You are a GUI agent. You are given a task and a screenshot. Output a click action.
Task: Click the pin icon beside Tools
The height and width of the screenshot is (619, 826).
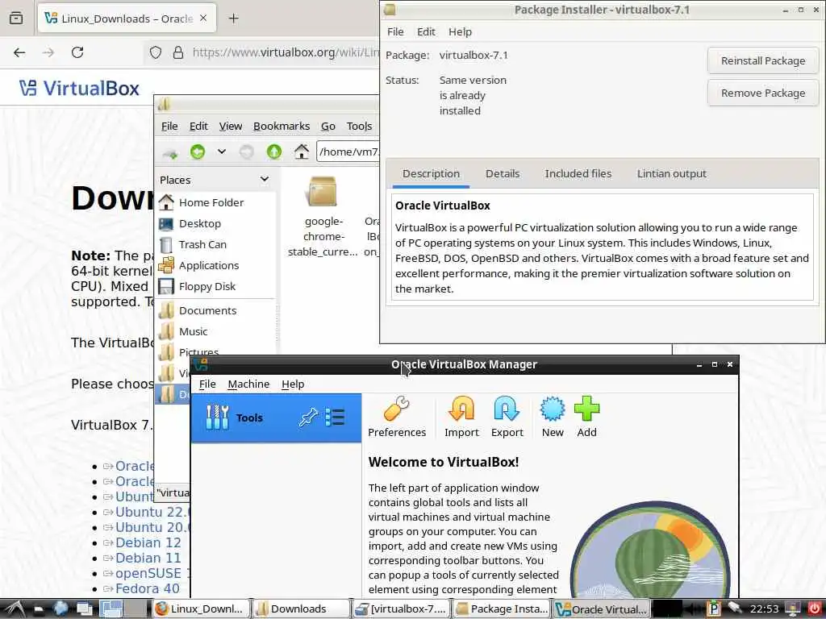click(x=308, y=418)
